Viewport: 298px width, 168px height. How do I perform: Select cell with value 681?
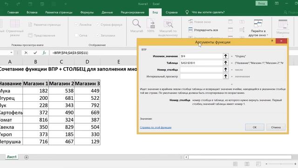point(61,98)
